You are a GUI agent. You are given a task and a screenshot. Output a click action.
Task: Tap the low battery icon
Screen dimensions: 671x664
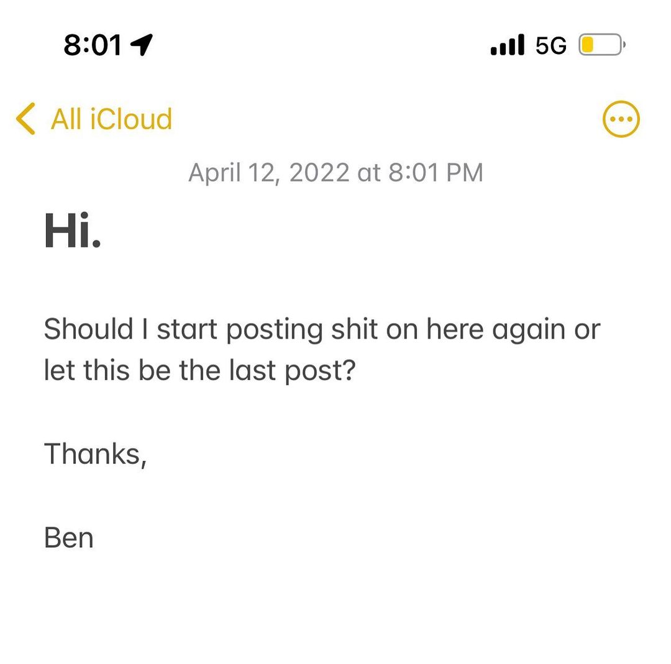pos(601,45)
